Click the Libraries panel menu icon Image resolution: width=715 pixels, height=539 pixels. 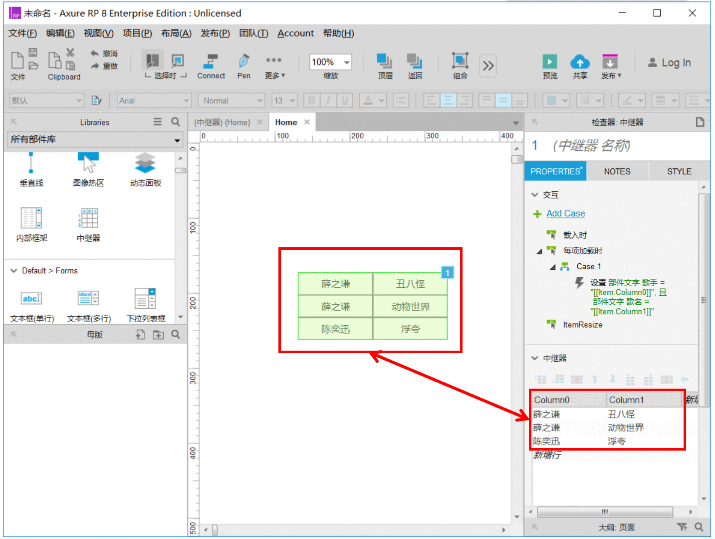point(158,122)
